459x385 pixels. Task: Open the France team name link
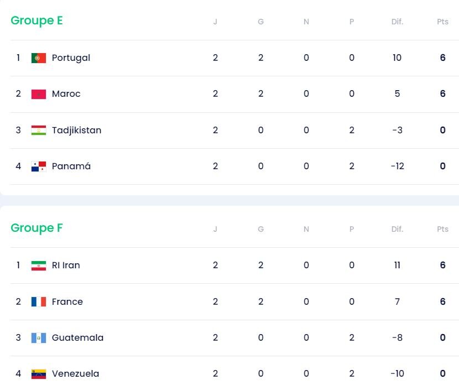coord(67,302)
